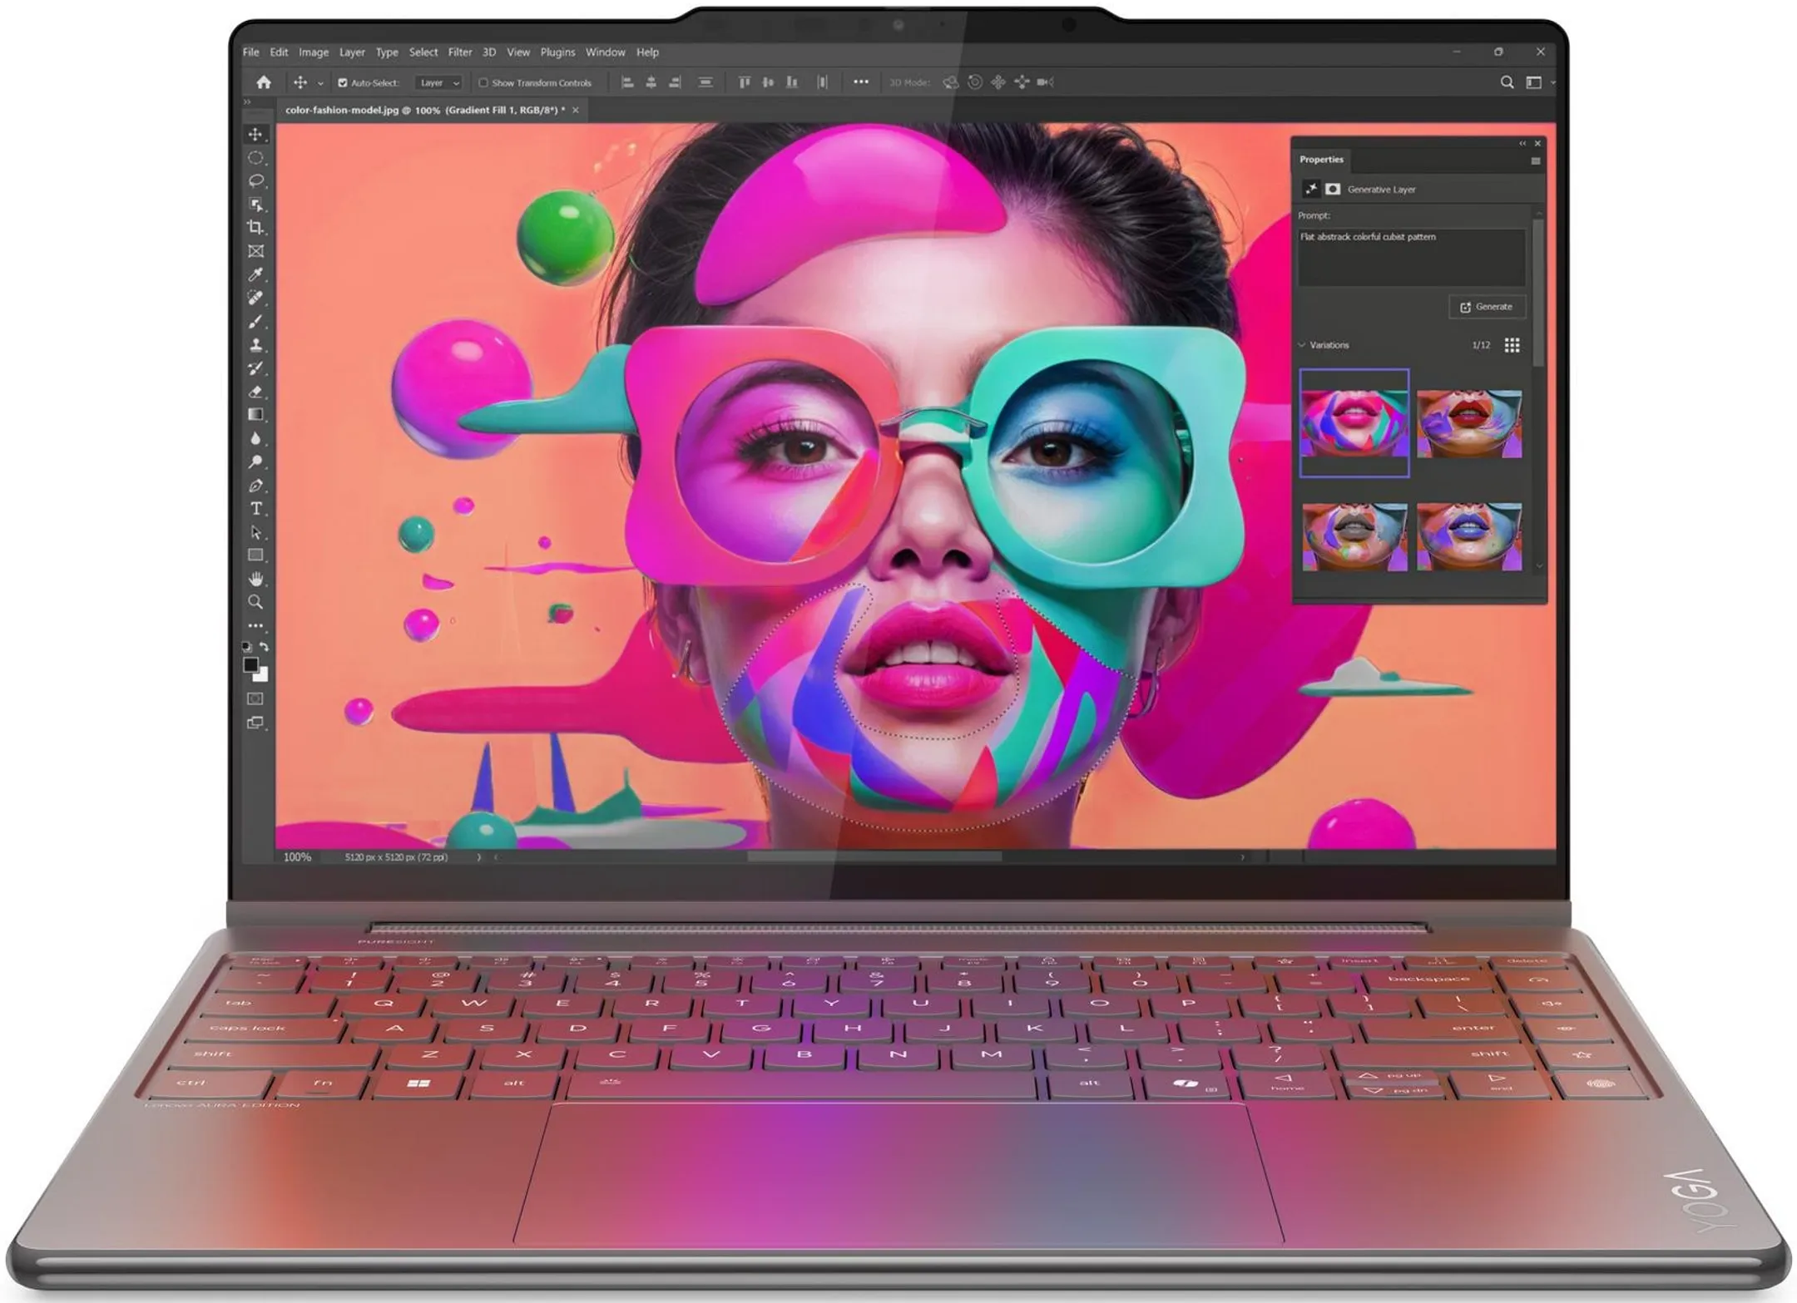Open variations grid view icon

tap(1512, 345)
